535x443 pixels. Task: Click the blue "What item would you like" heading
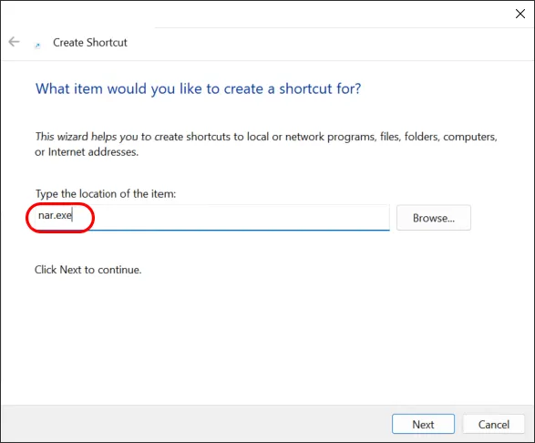198,88
